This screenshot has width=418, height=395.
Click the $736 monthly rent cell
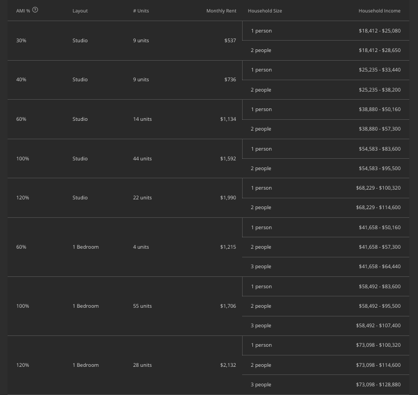click(230, 80)
